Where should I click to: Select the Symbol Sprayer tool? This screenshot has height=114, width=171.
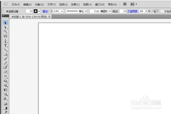click(x=5, y=94)
